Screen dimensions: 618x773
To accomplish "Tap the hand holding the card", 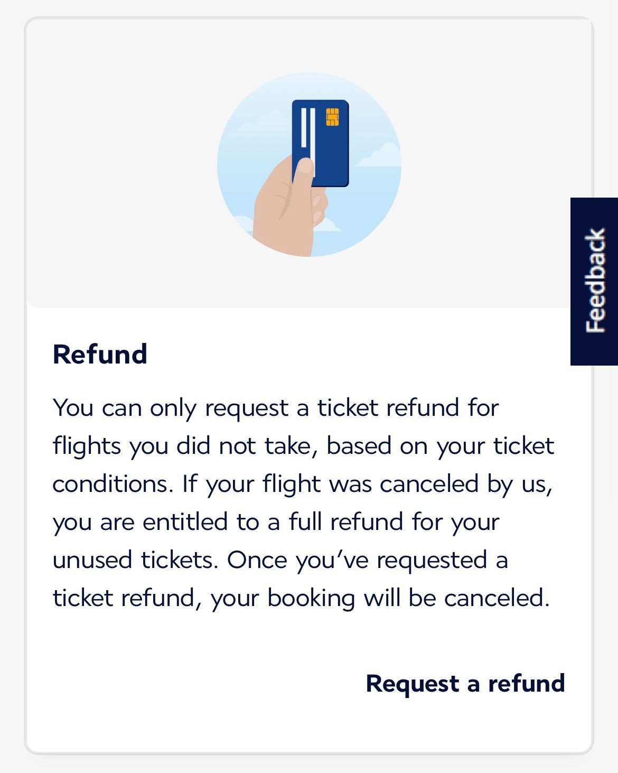I will pyautogui.click(x=289, y=206).
